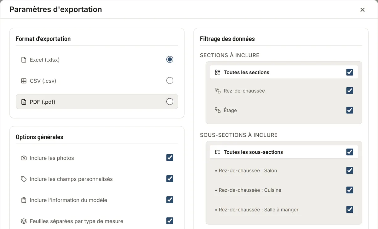The height and width of the screenshot is (229, 378).
Task: Click the section icon beside Étage
Action: (218, 110)
